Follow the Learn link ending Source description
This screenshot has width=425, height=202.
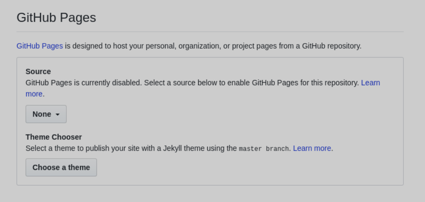[370, 83]
